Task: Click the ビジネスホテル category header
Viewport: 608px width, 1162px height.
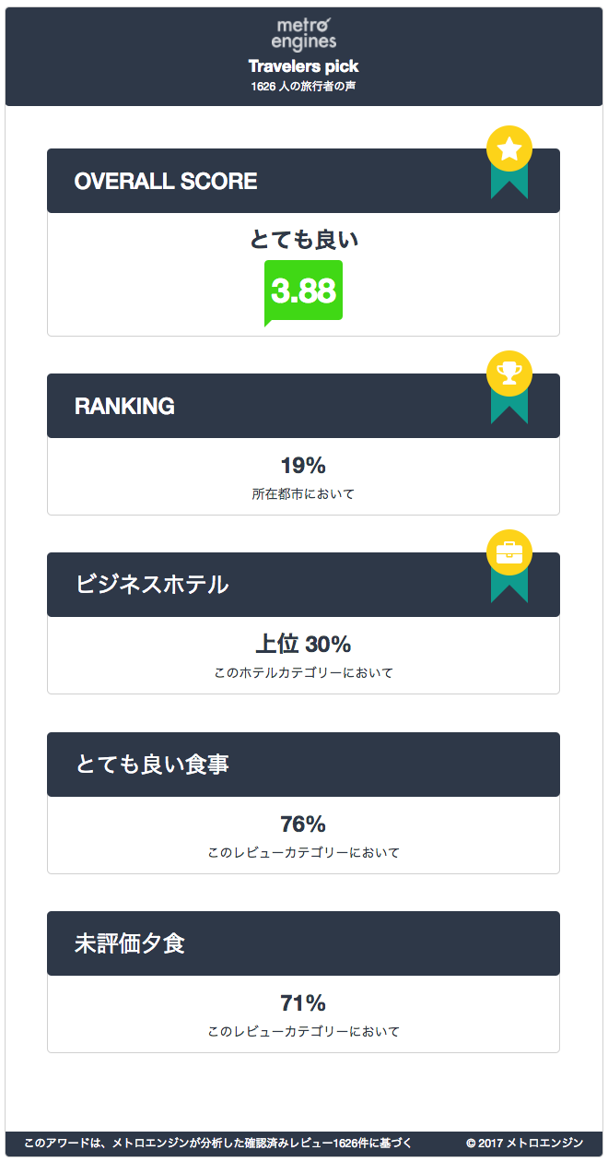Action: pos(152,585)
